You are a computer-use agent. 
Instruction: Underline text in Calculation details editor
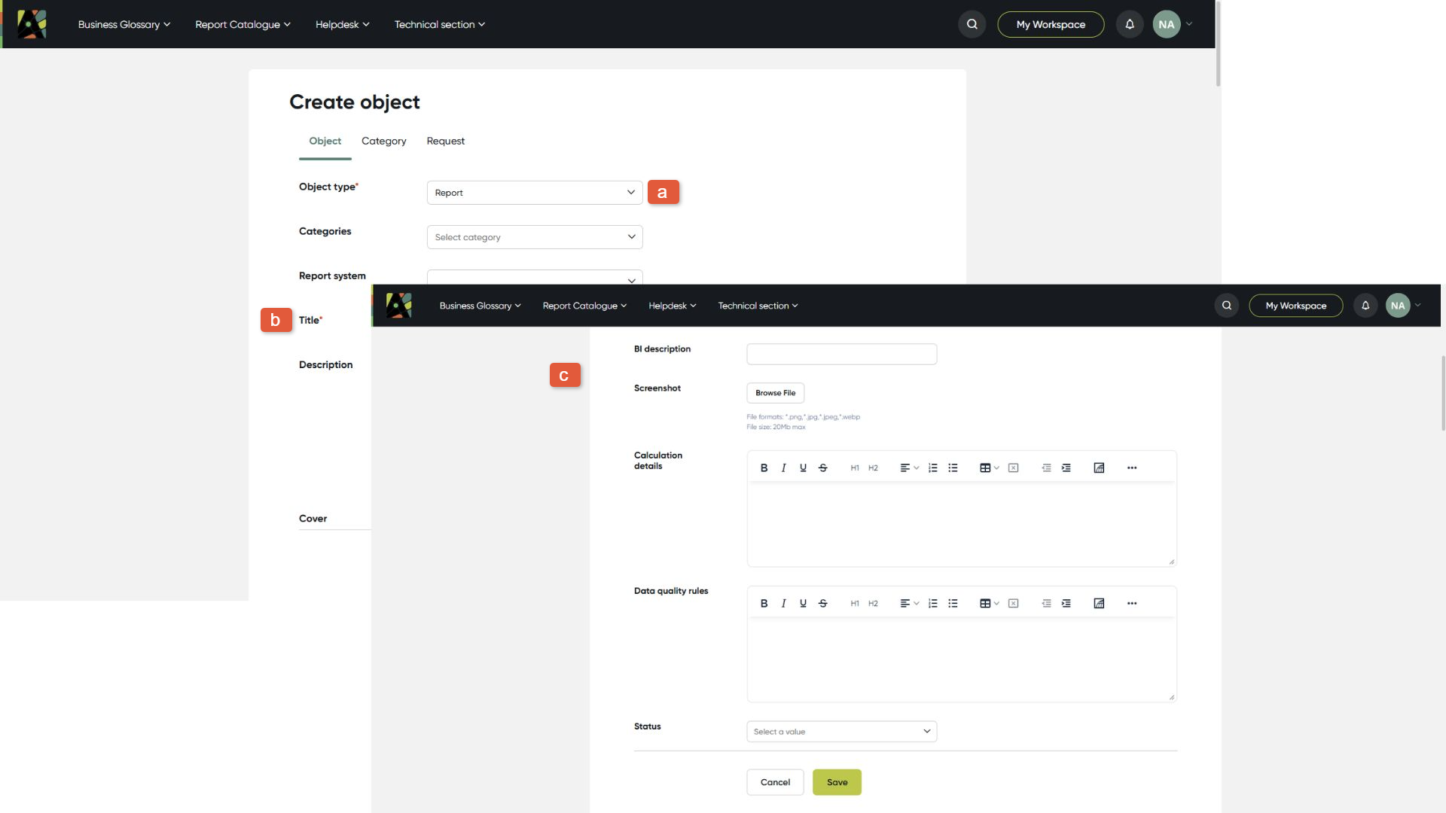803,467
